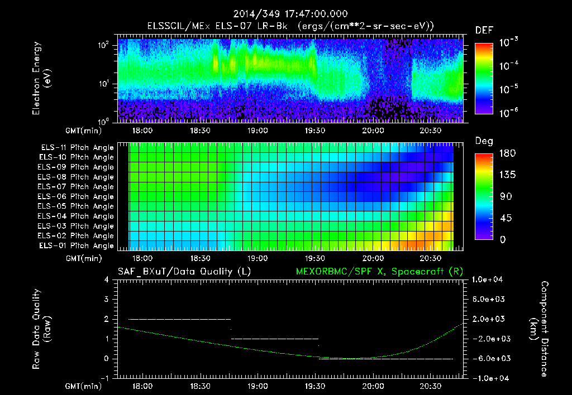Image resolution: width=572 pixels, height=395 pixels.
Task: Click the 3 tick on the Raw Data Quality axis
Action: pyautogui.click(x=107, y=300)
